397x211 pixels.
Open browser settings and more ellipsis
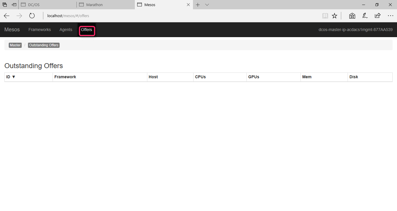tap(391, 16)
